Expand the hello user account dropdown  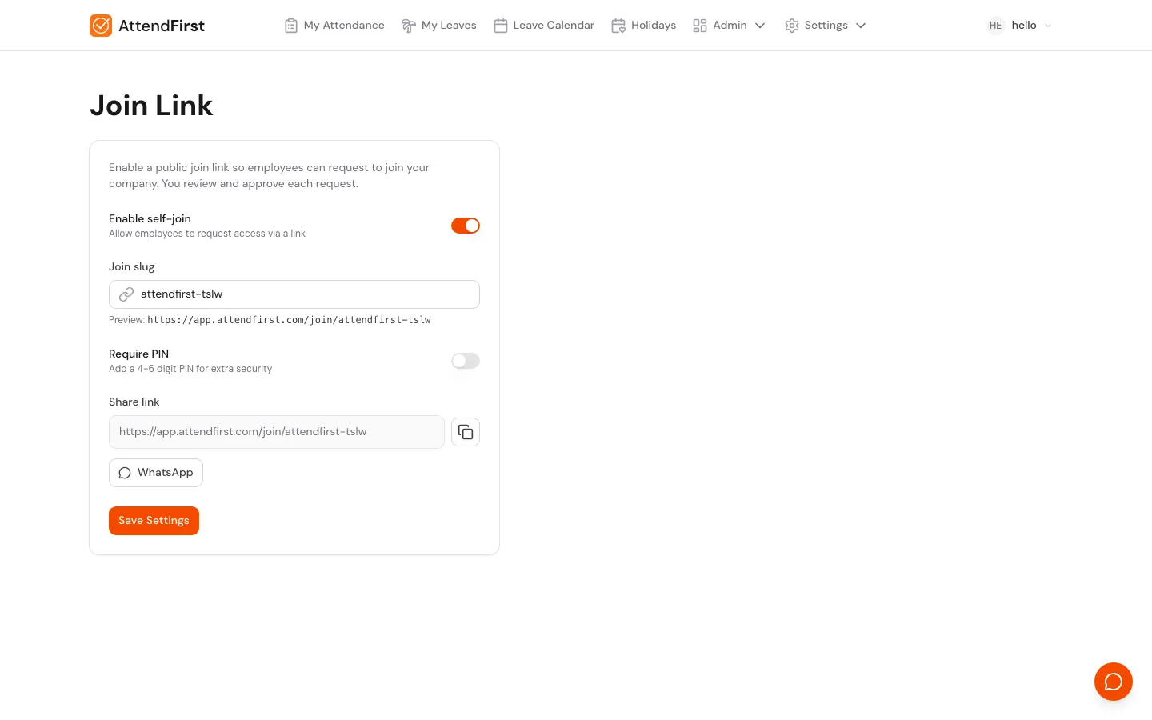(1047, 26)
